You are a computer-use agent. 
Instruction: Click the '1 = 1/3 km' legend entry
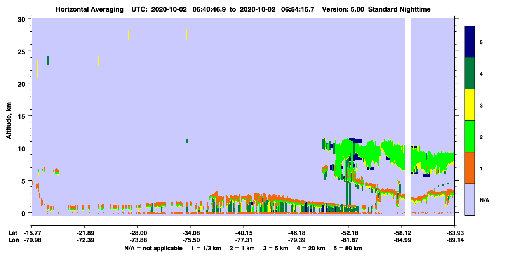[205, 248]
